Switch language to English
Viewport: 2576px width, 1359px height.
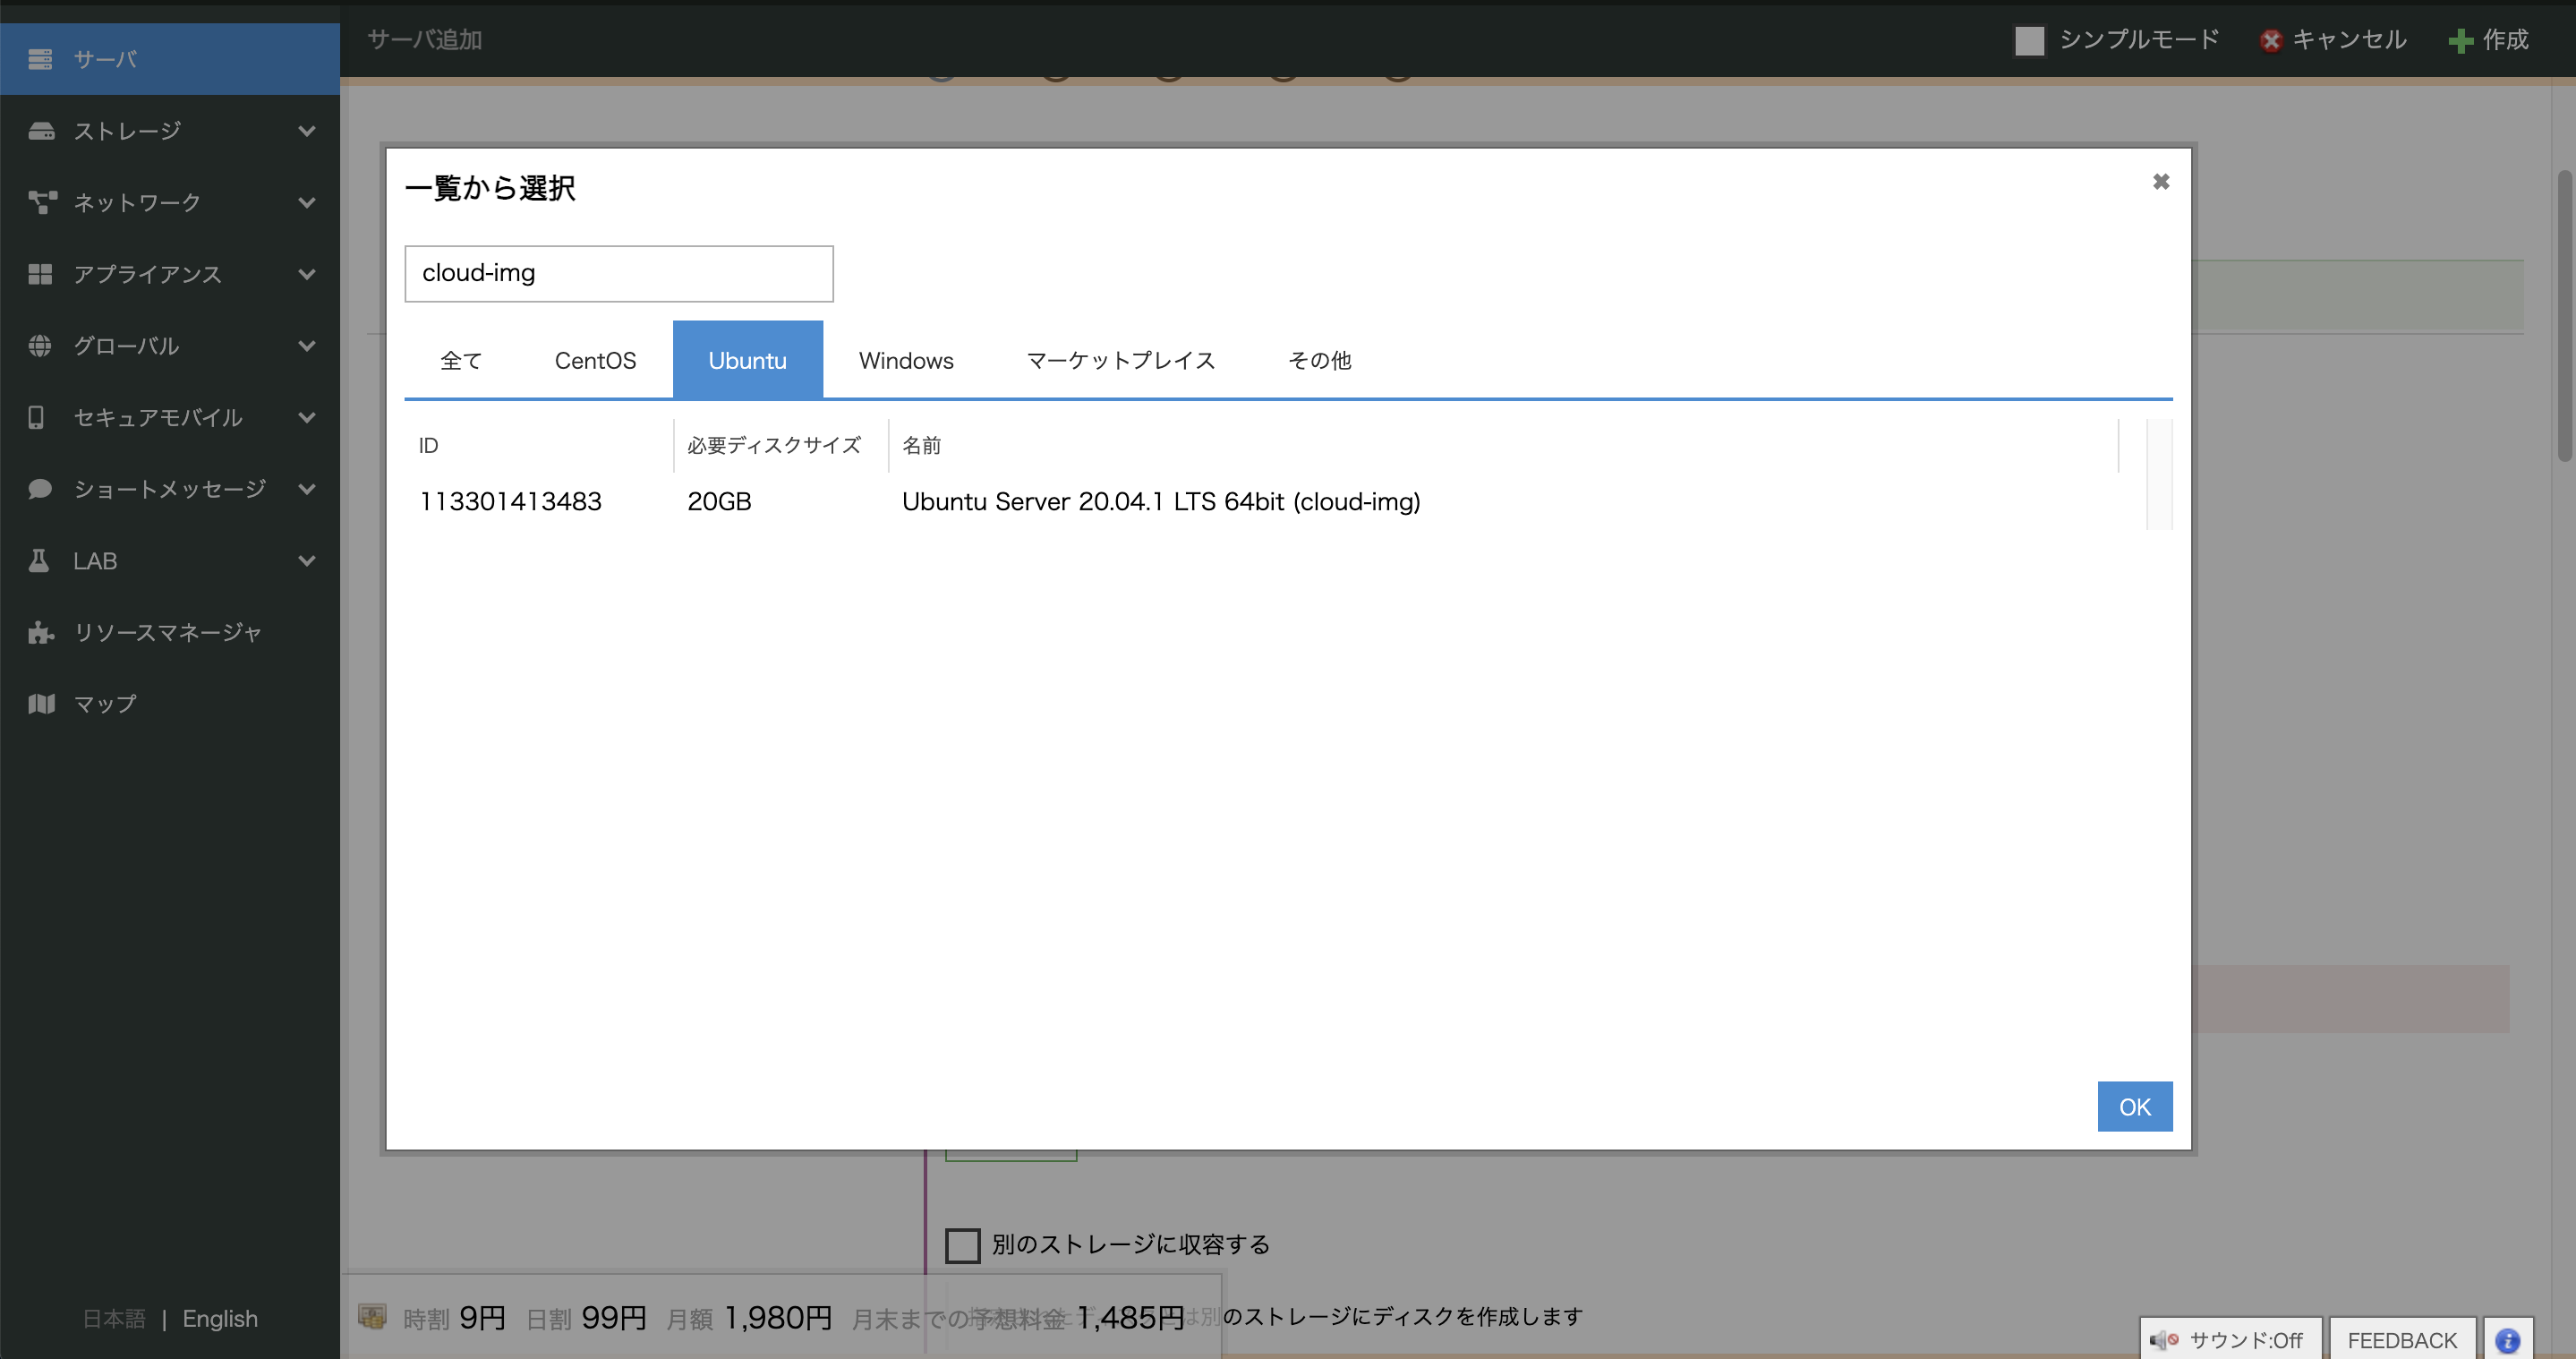tap(219, 1318)
